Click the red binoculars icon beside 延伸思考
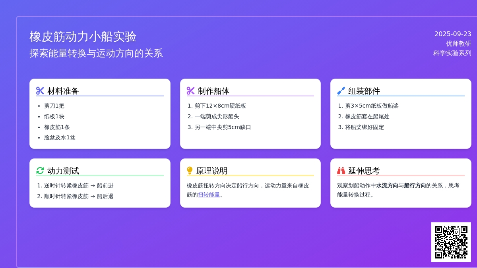This screenshot has height=268, width=477. 341,171
